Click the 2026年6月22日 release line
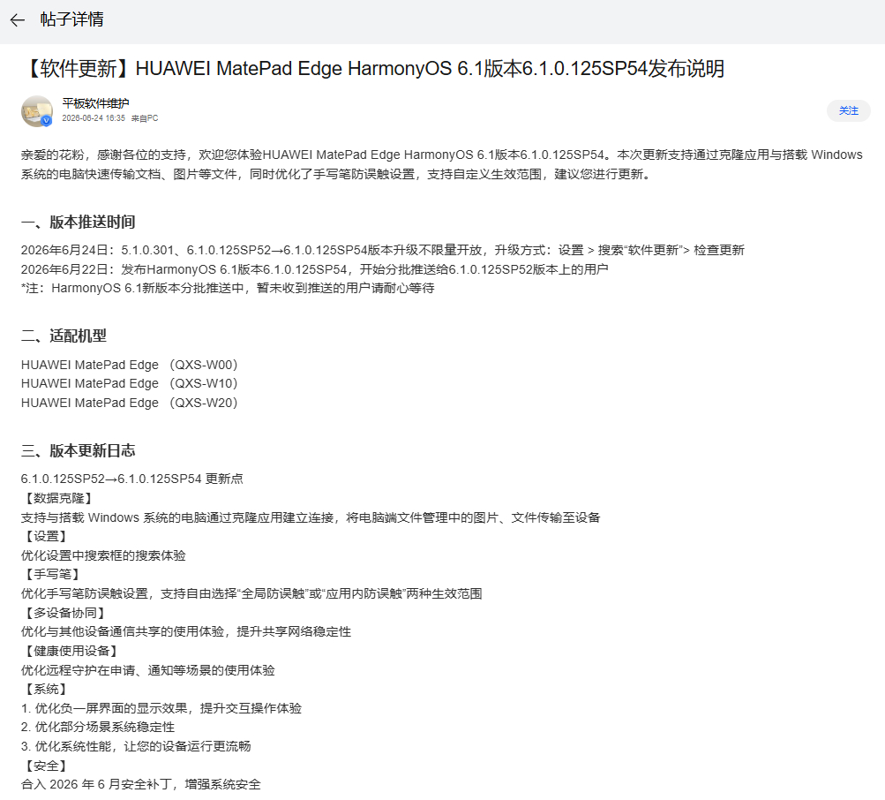 tap(314, 269)
